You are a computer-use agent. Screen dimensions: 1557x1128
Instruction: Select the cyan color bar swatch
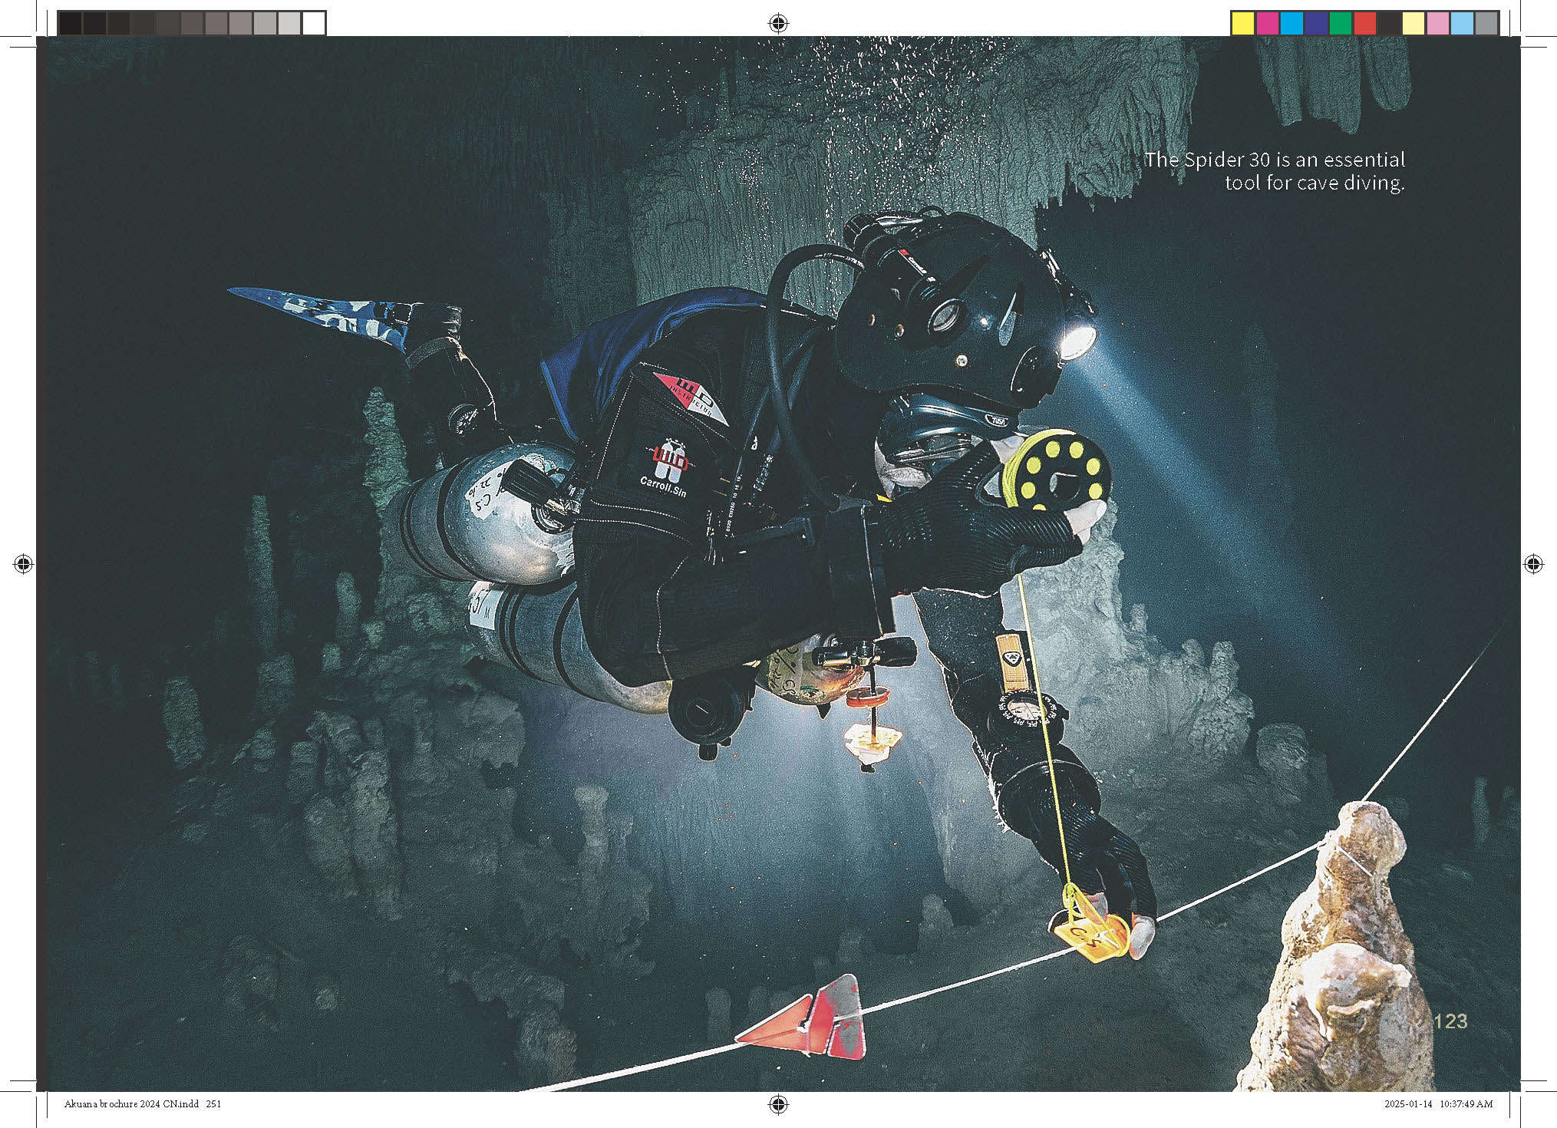[1291, 23]
